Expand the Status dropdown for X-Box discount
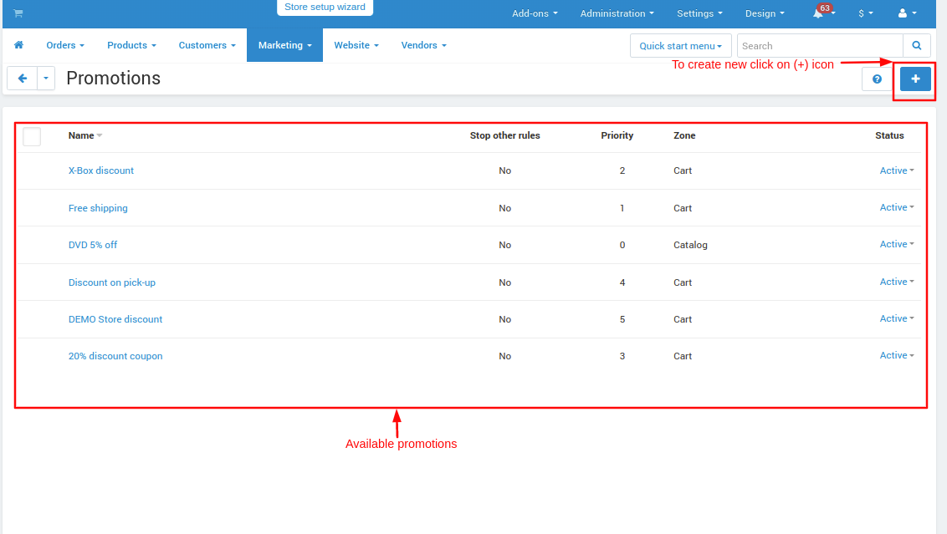The width and height of the screenshot is (947, 534). point(896,170)
